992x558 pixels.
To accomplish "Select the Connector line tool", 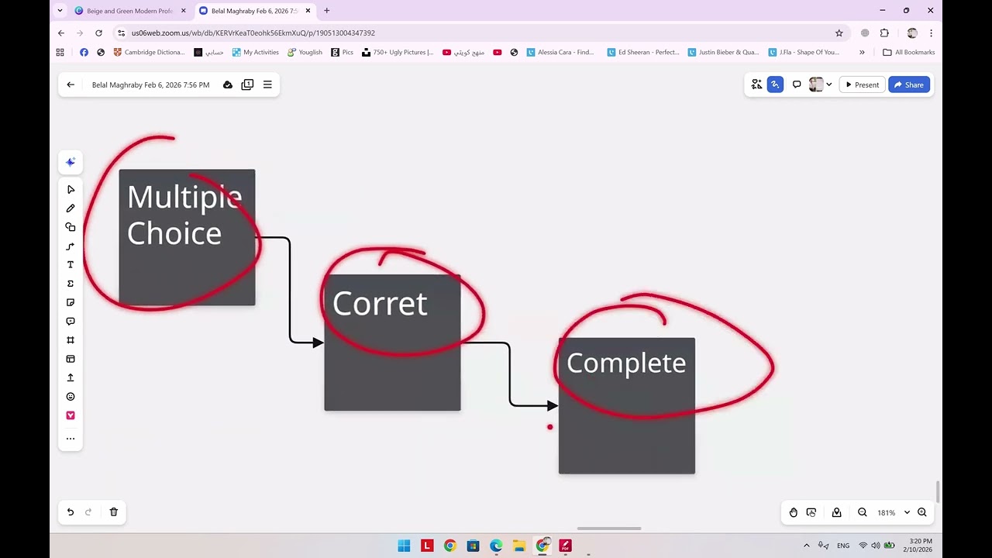I will (71, 246).
